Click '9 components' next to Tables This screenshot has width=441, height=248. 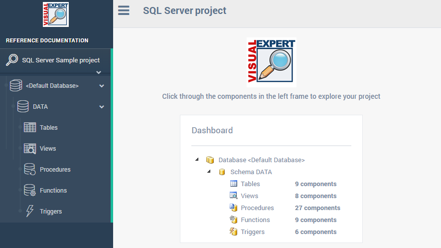point(315,184)
